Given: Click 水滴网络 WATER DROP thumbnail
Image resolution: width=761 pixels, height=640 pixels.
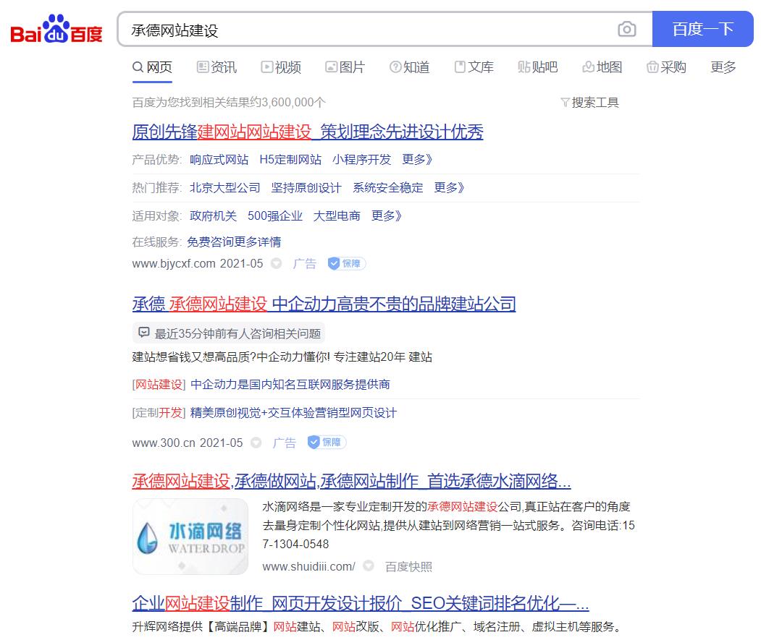Looking at the screenshot, I should pyautogui.click(x=190, y=537).
